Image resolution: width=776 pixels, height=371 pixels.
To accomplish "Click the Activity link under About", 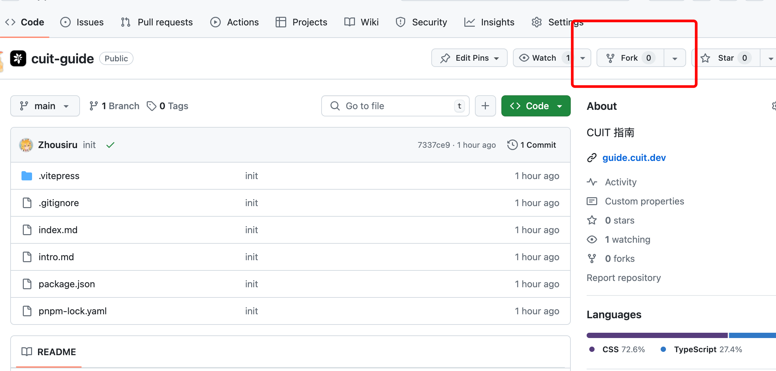I will coord(620,182).
